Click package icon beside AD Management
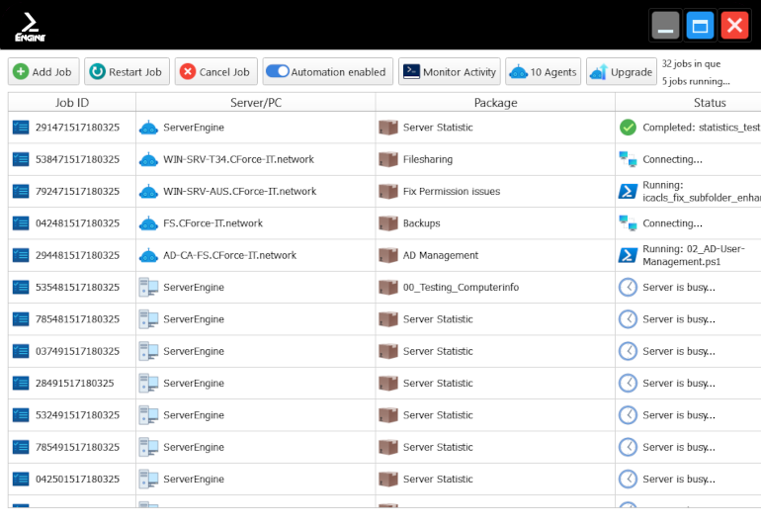761x526 pixels. click(x=388, y=255)
